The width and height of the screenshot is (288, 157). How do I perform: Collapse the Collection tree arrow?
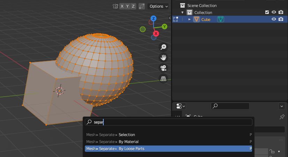coord(182,13)
